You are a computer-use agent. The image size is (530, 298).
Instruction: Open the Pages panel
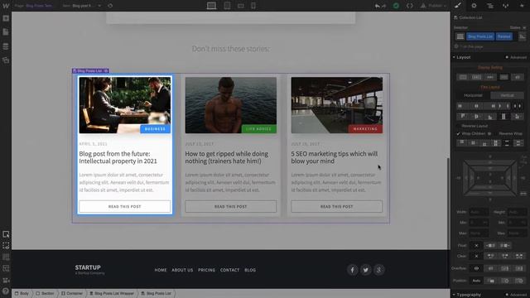[6, 32]
